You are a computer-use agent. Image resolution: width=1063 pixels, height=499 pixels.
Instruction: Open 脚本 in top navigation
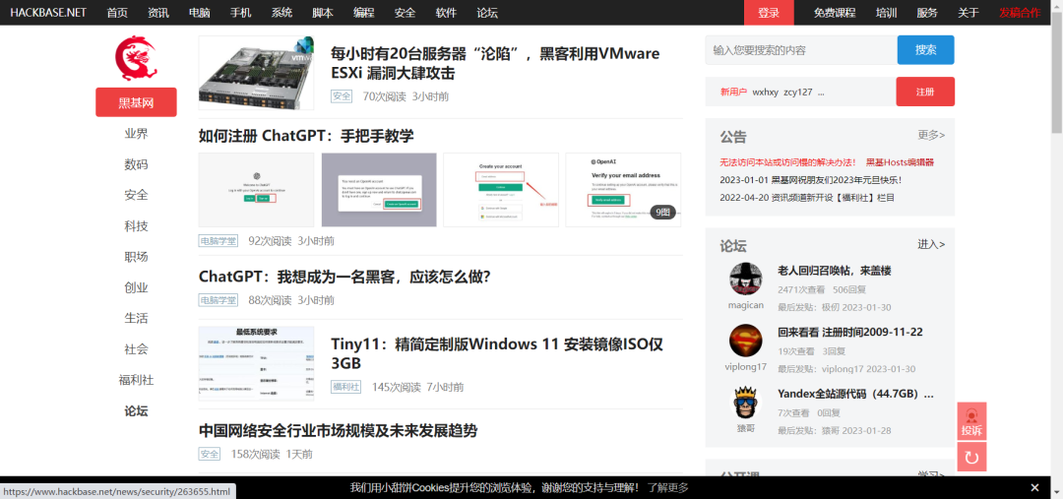click(x=323, y=12)
